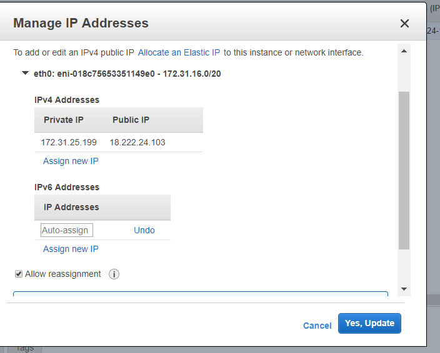Click the Private IP column header
This screenshot has width=440, height=353.
[64, 120]
